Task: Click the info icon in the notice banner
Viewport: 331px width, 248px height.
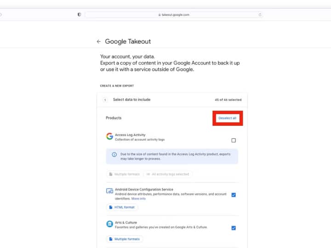Action: point(114,155)
